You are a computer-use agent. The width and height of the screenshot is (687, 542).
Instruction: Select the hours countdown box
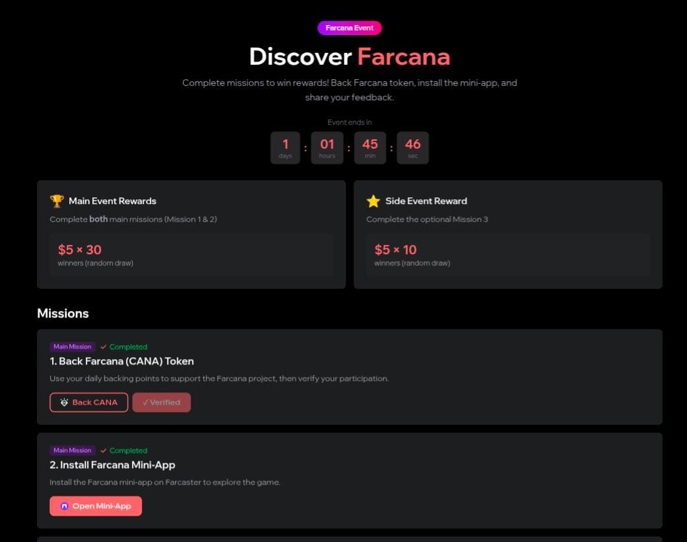(x=327, y=148)
